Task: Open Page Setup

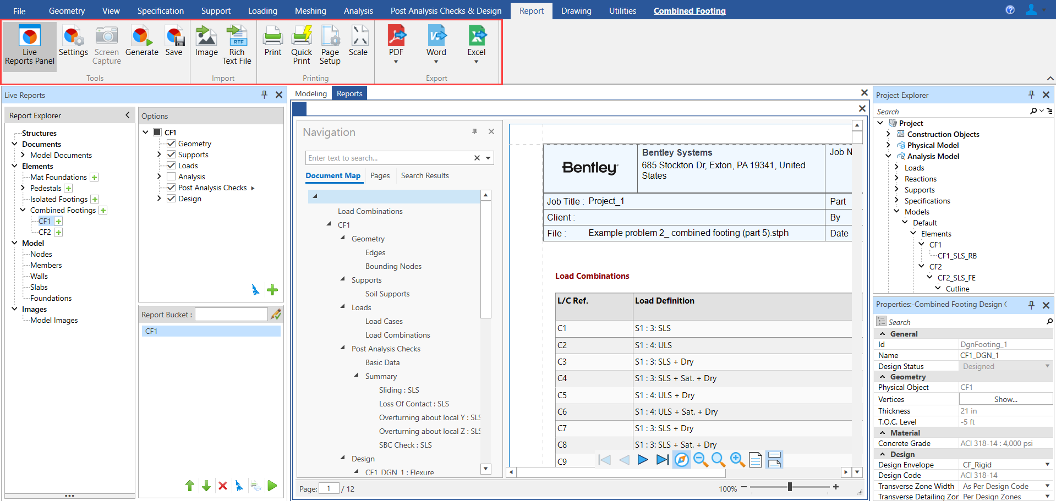Action: click(330, 46)
